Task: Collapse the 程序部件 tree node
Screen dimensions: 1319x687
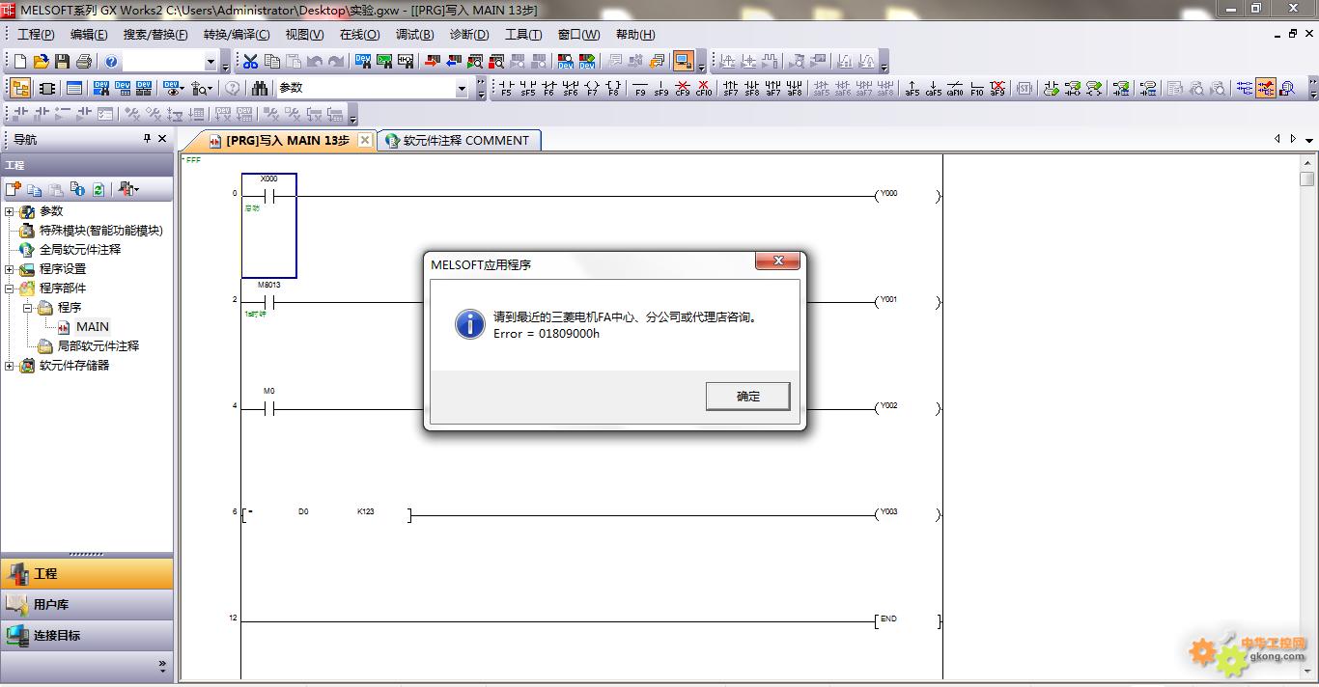Action: coord(10,289)
